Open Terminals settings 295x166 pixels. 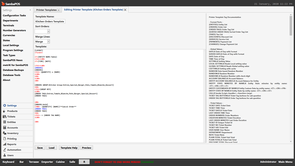click(9, 25)
